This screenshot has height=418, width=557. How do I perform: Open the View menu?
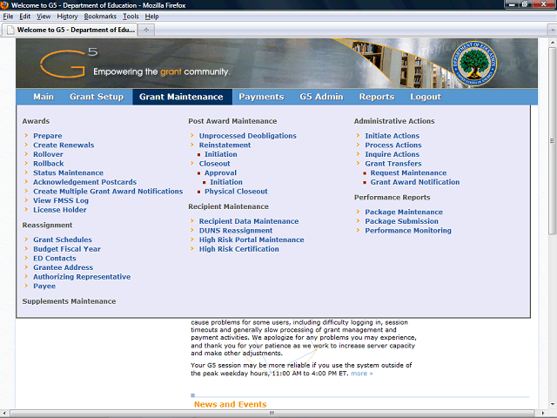point(44,17)
